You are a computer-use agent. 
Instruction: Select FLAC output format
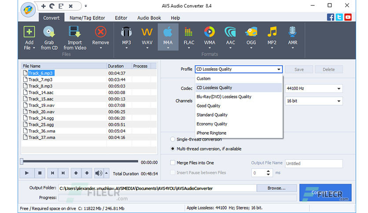tap(189, 37)
